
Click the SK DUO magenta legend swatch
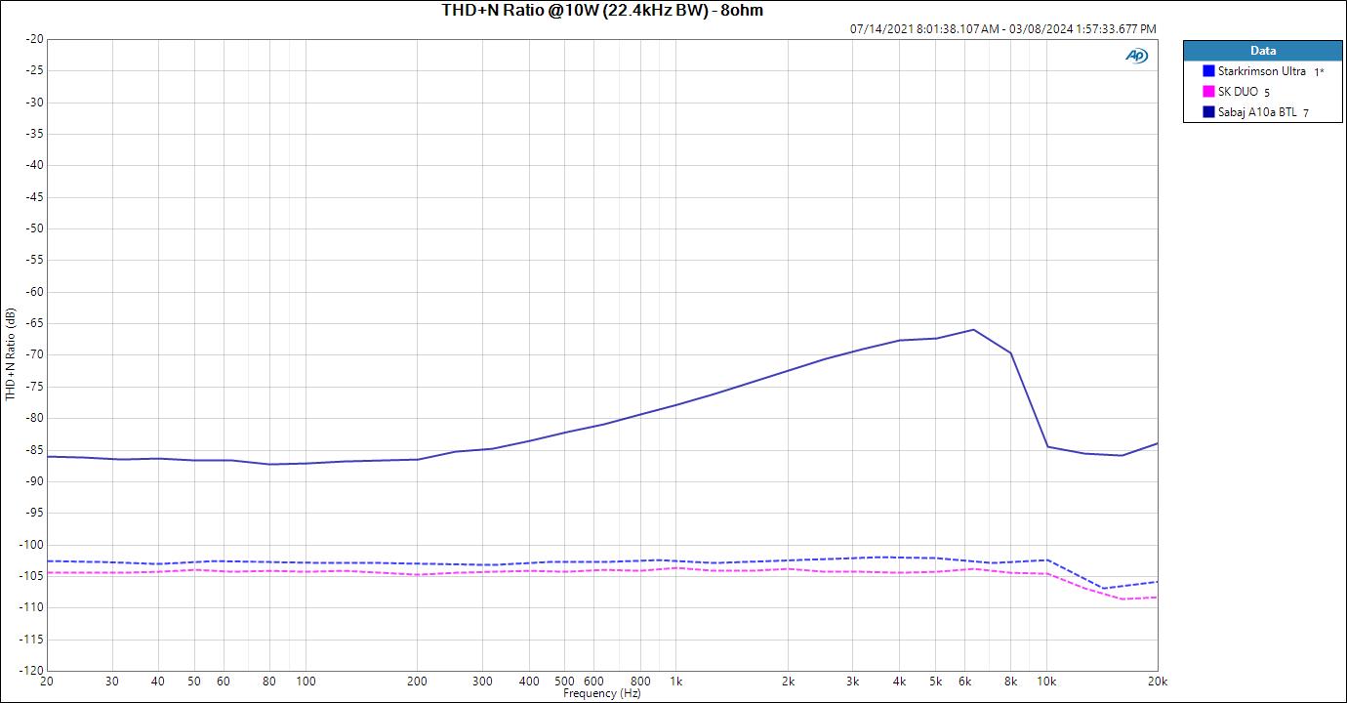coord(1209,92)
